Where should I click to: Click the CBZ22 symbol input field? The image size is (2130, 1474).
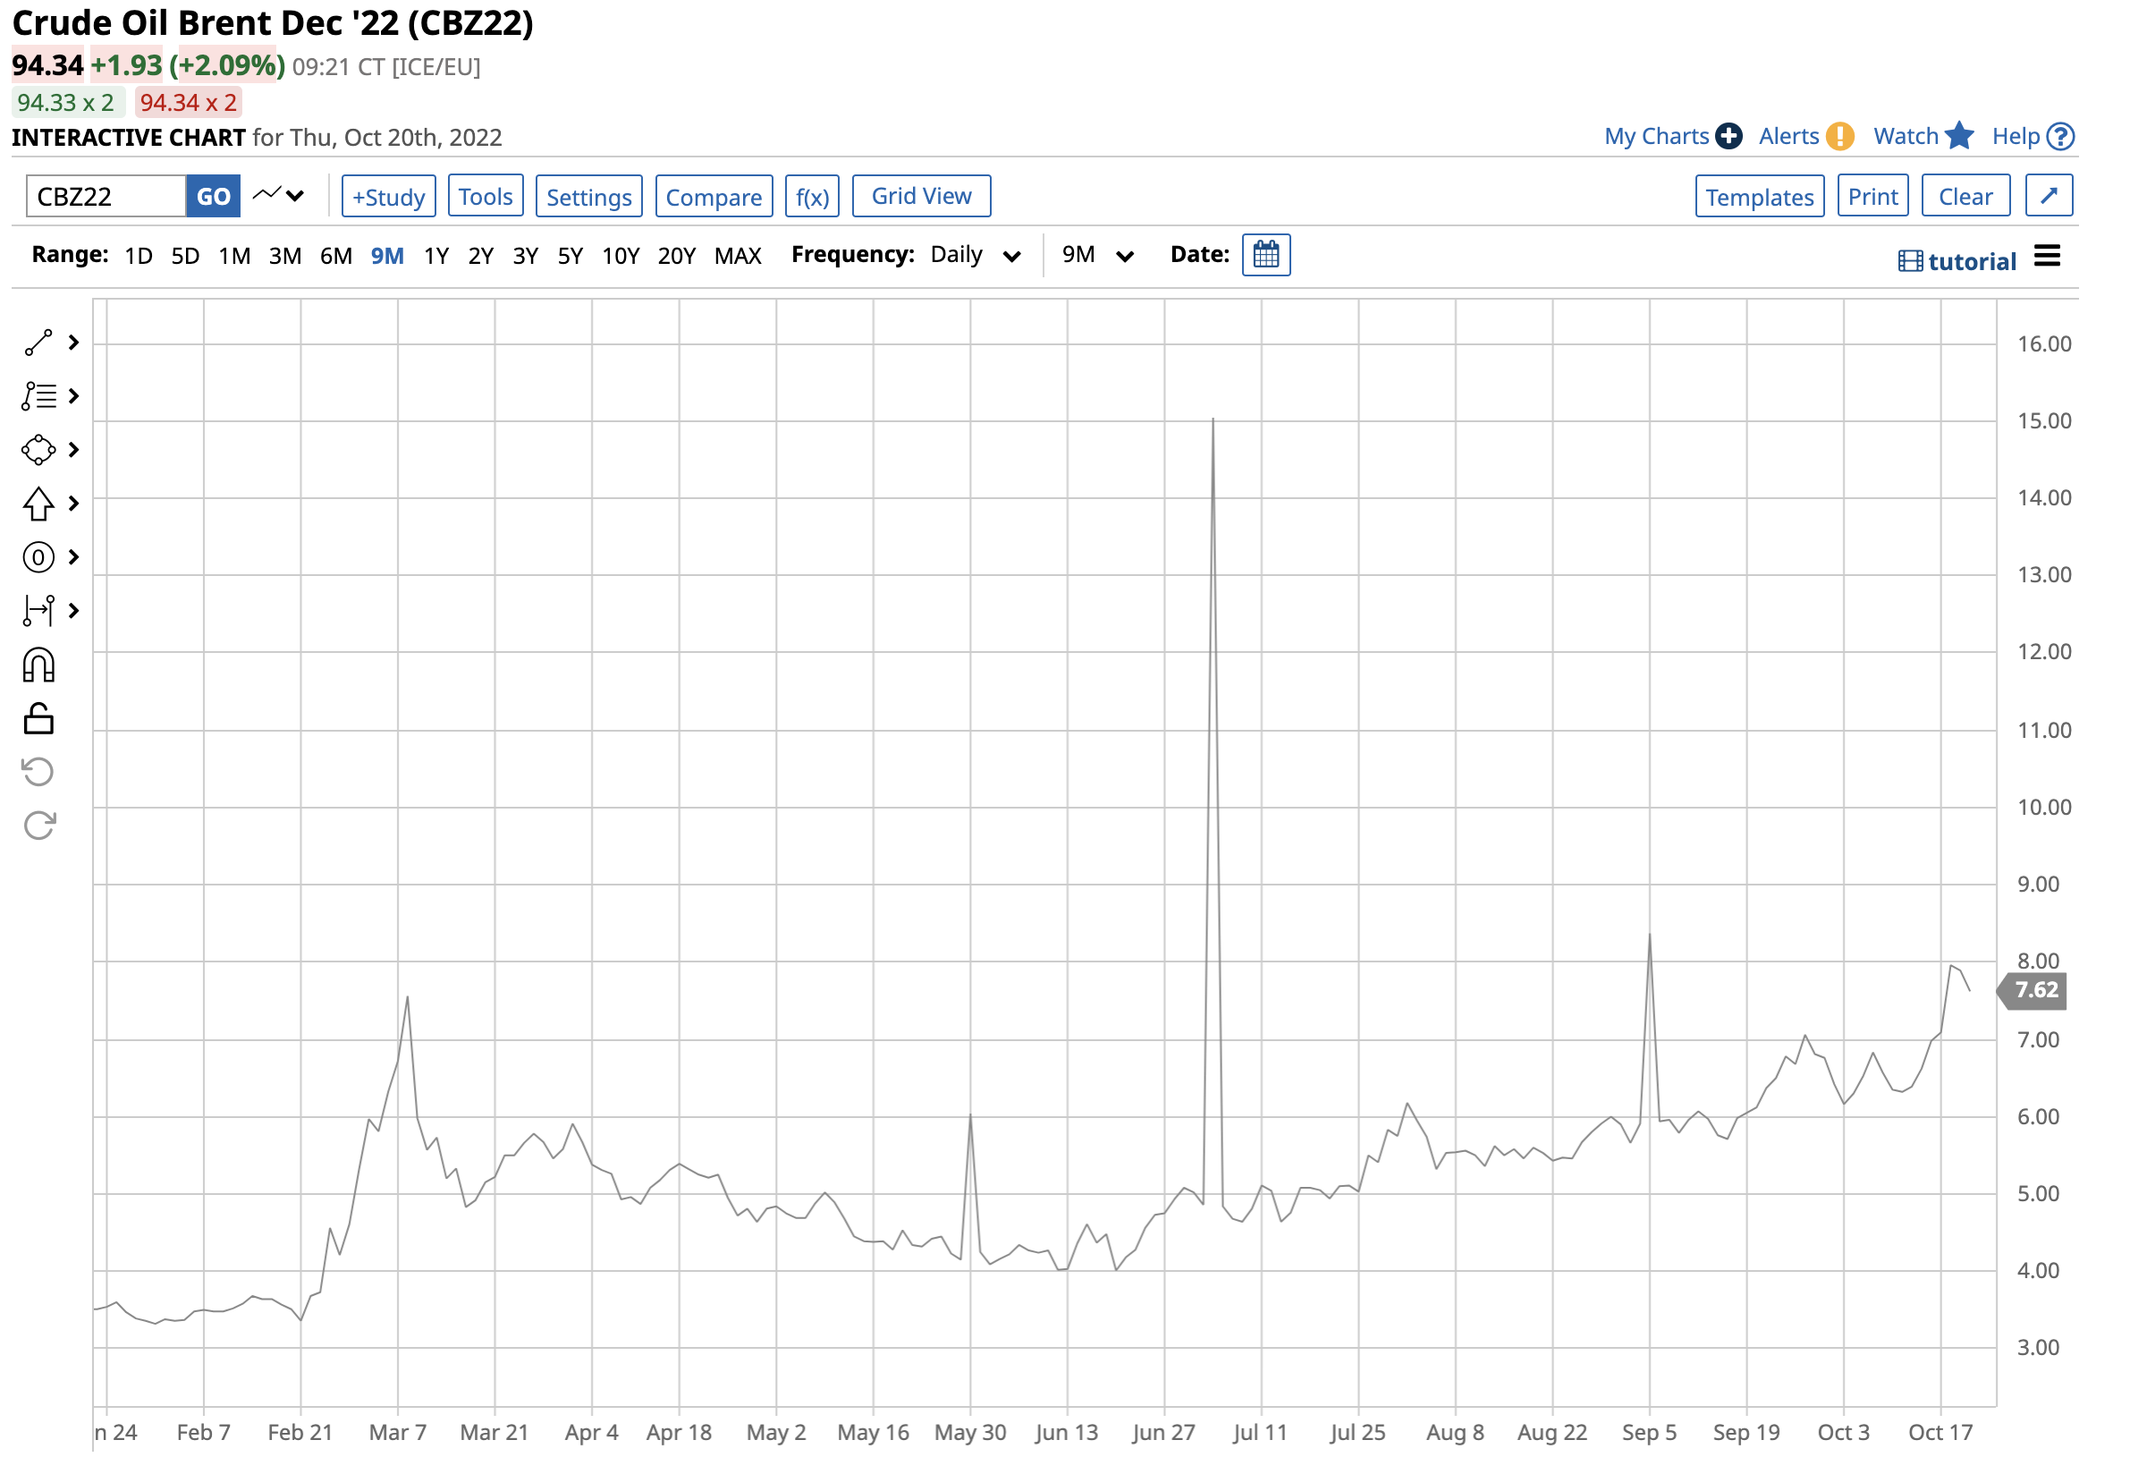(106, 197)
